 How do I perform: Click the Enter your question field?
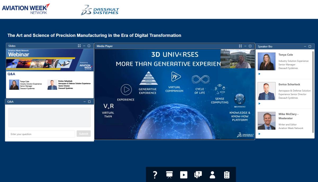[42, 134]
